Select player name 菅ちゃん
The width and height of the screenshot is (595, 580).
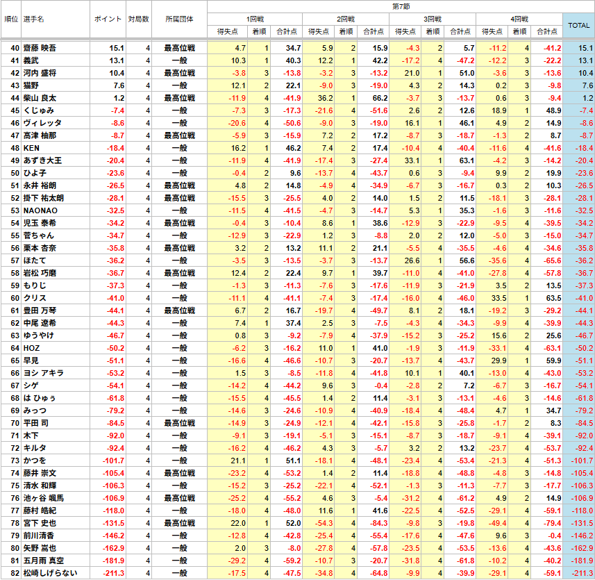point(39,235)
